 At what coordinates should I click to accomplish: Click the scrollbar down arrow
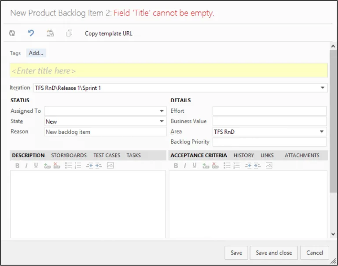tap(333, 234)
